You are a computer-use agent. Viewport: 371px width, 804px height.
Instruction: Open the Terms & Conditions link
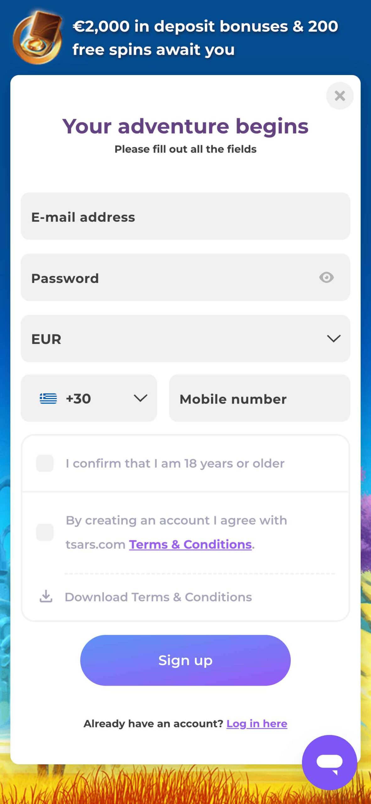click(x=190, y=544)
